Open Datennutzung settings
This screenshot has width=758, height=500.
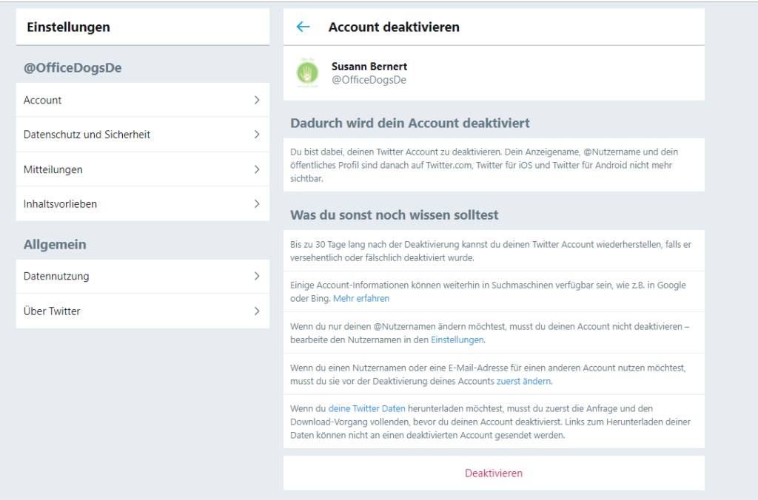click(143, 277)
